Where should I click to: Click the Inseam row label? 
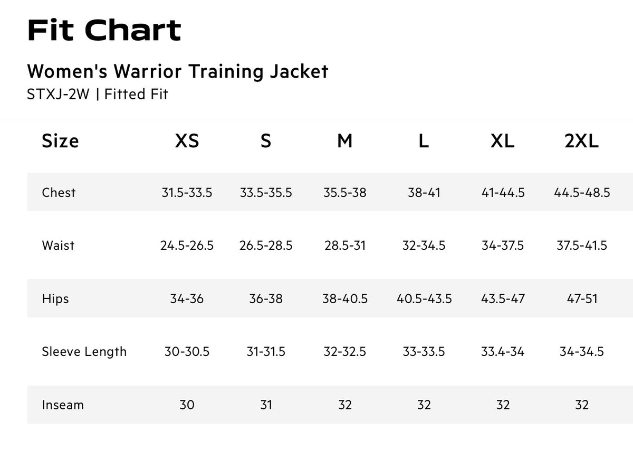[x=63, y=405]
